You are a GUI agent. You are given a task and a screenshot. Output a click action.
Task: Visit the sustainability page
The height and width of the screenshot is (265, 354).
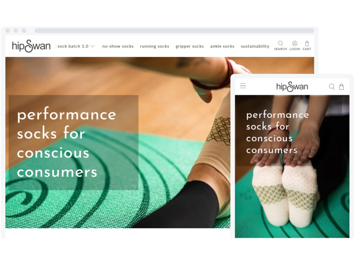(x=255, y=46)
